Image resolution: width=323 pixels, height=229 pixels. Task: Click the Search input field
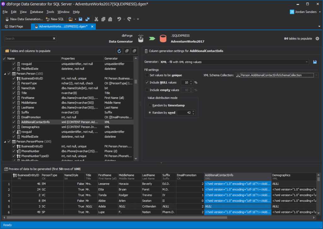[28, 38]
